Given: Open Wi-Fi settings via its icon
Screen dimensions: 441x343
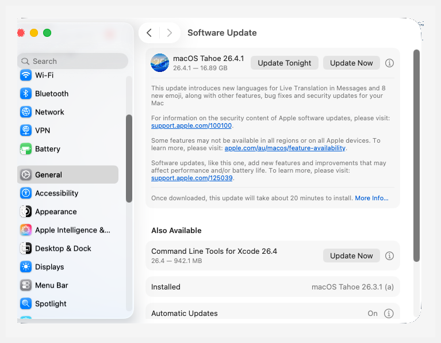Looking at the screenshot, I should coord(26,75).
